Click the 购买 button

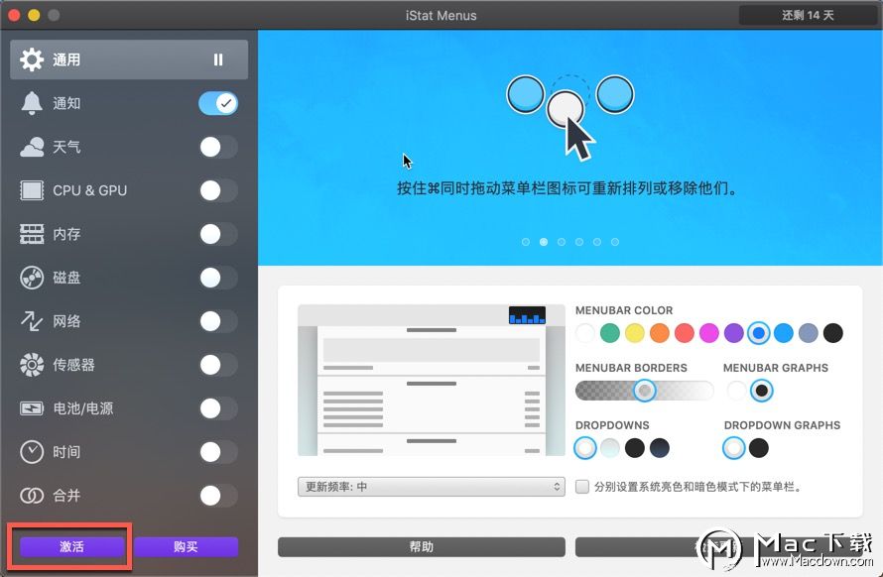click(186, 546)
